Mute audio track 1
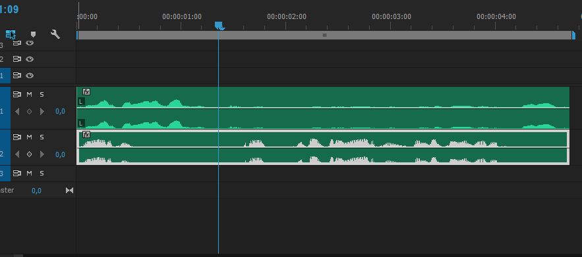The height and width of the screenshot is (257, 582). [29, 95]
